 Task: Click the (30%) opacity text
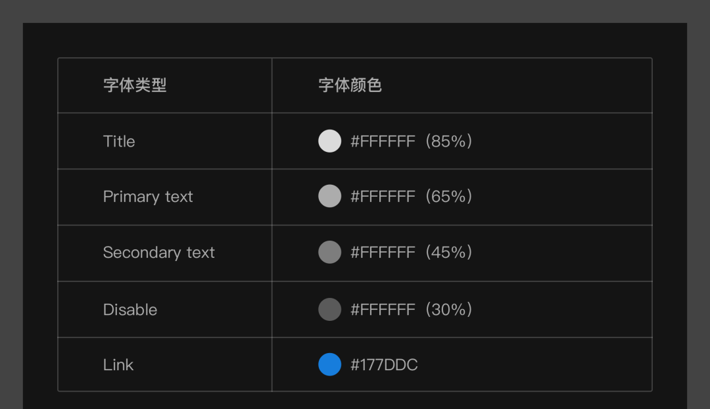click(x=449, y=310)
